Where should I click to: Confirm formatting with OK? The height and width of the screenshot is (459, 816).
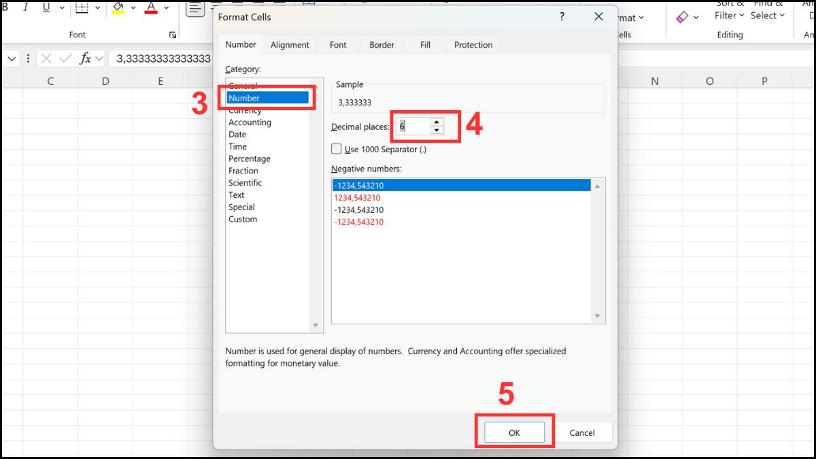(x=514, y=432)
